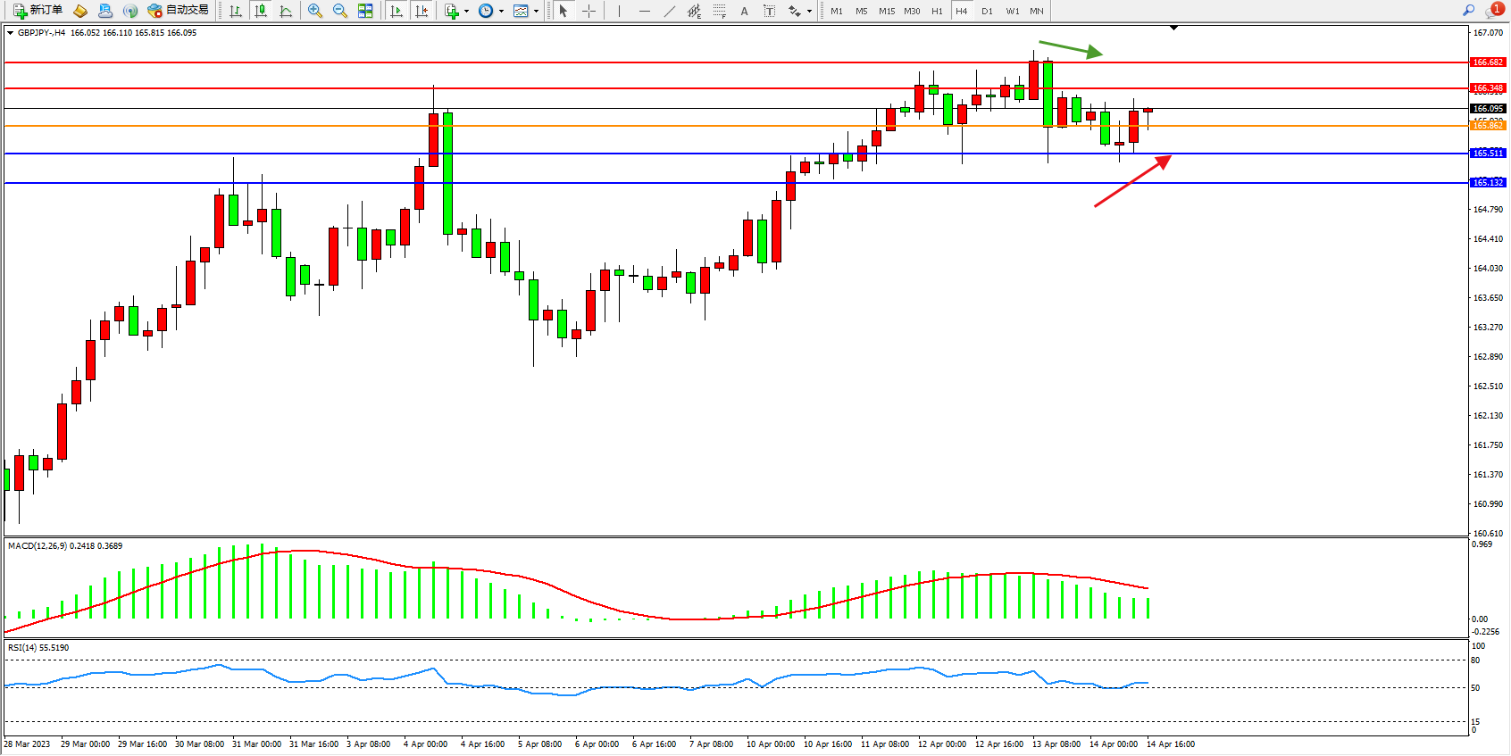The height and width of the screenshot is (756, 1511).
Task: Select the crosshair tool
Action: (589, 11)
